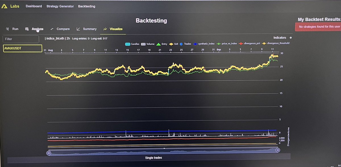
Task: Go to the Backtesting page
Action: coord(87,6)
